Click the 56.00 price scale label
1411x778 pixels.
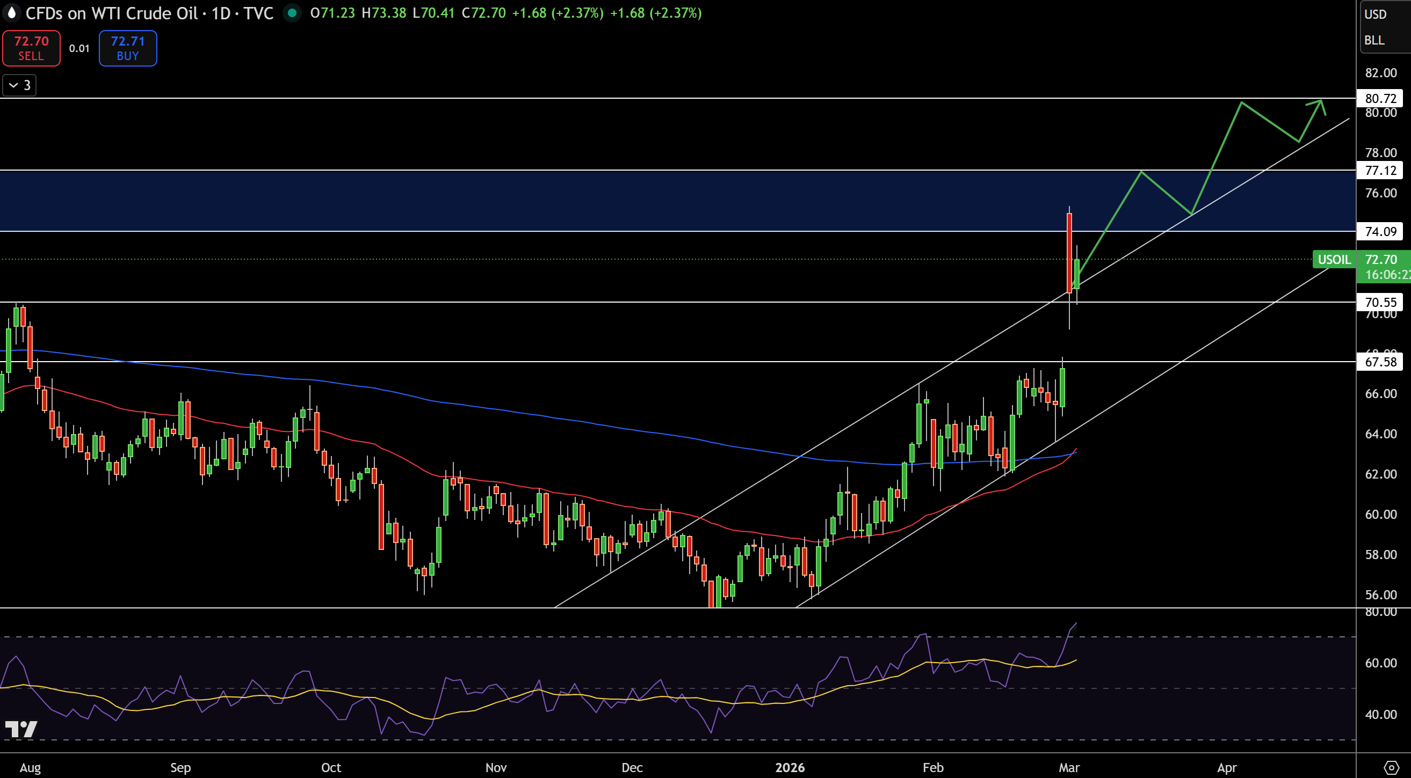point(1381,594)
